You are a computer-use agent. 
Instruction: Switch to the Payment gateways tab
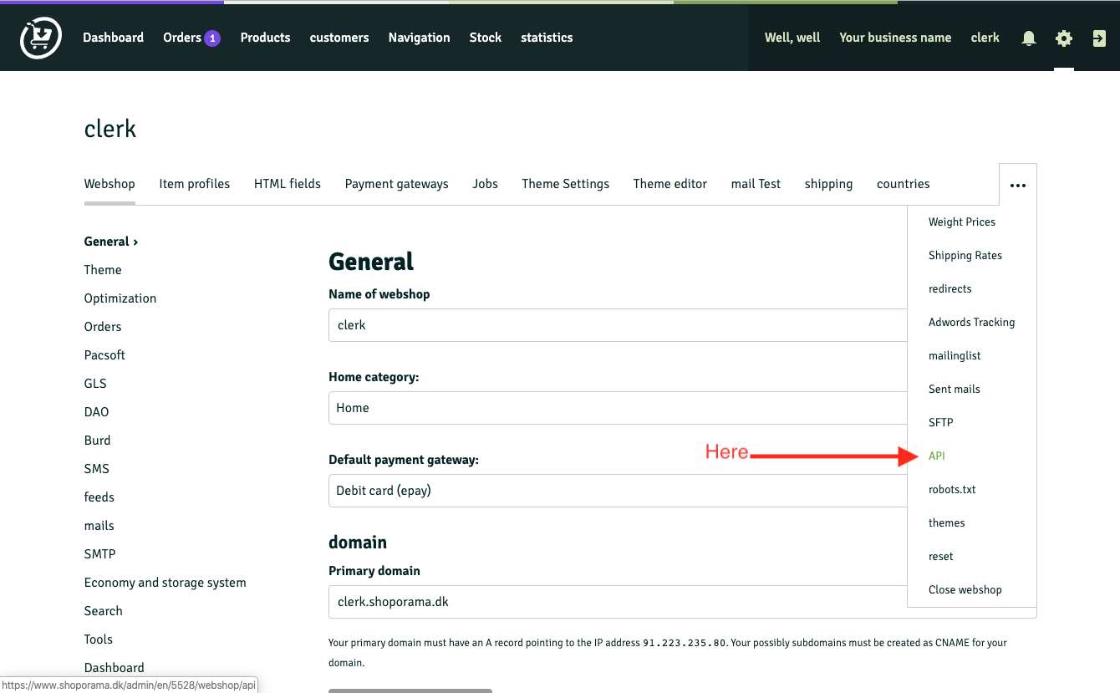pos(396,184)
